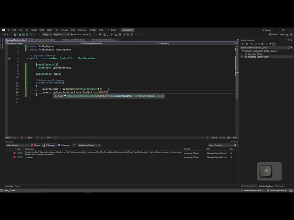Click Solution Explorer switch views icon
Viewport: 294px width, 220px height.
pyautogui.click(x=243, y=44)
